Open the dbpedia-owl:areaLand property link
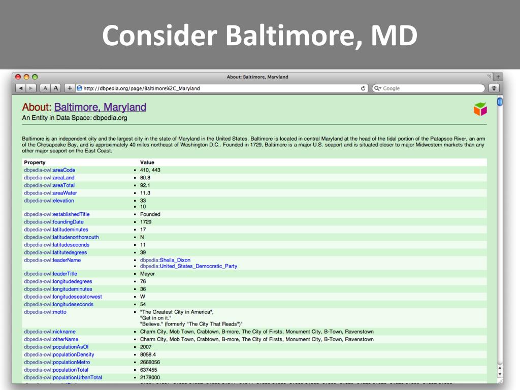 49,178
